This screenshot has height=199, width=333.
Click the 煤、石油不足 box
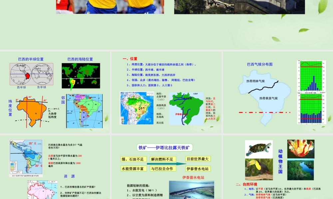[x=134, y=159]
